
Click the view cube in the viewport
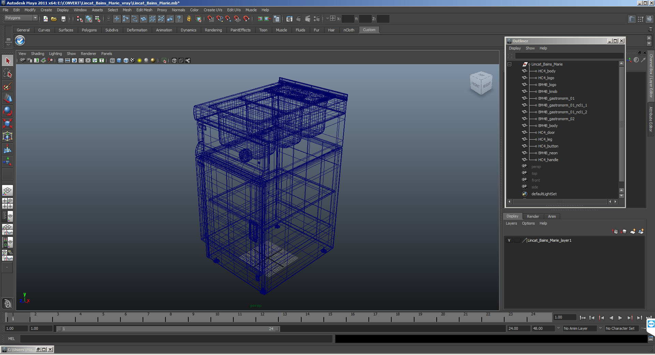click(481, 83)
